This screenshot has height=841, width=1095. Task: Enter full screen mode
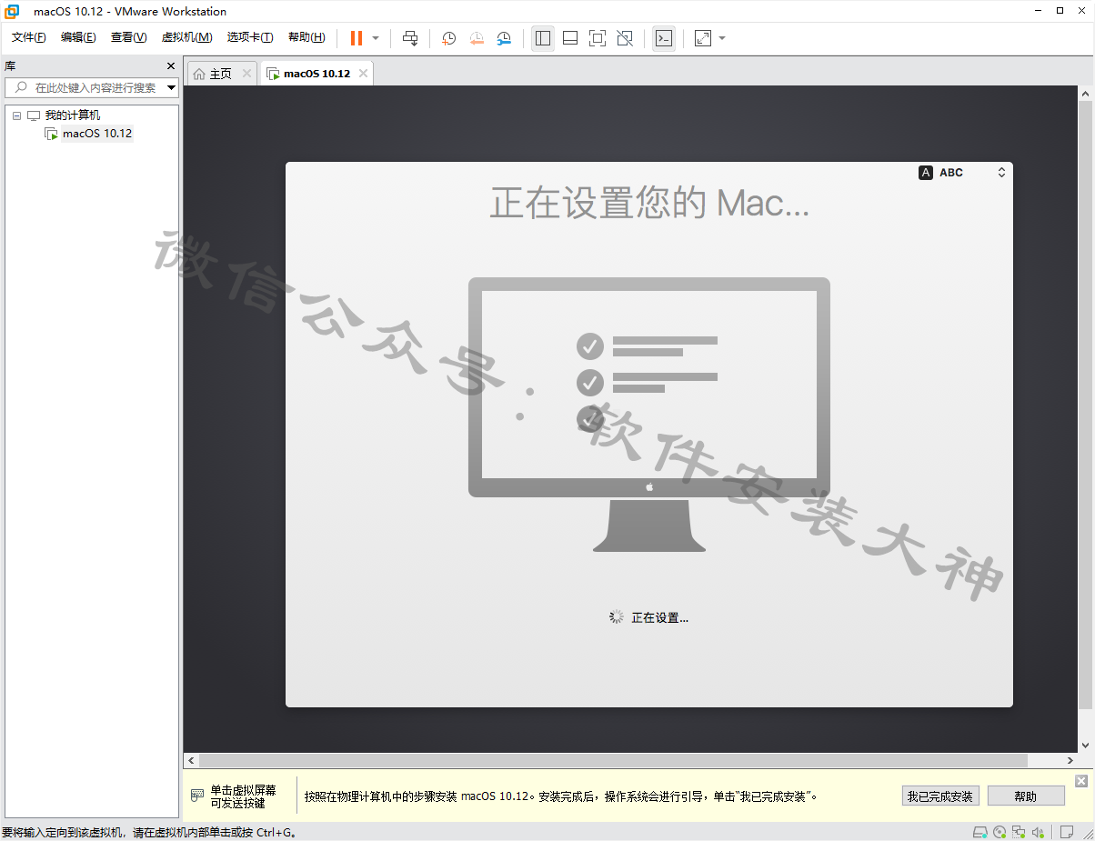click(598, 38)
